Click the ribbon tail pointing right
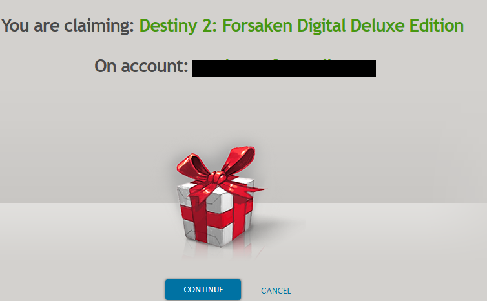The width and height of the screenshot is (487, 302). tap(249, 187)
